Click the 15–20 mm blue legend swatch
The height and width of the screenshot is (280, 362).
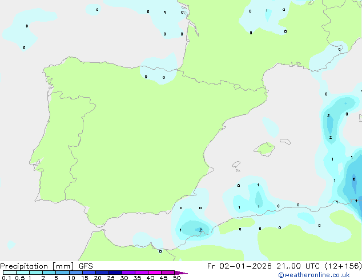(89, 273)
